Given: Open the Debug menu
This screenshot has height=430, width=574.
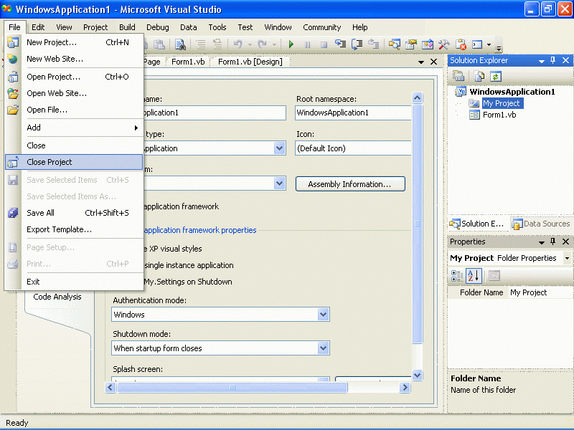Looking at the screenshot, I should pos(158,27).
